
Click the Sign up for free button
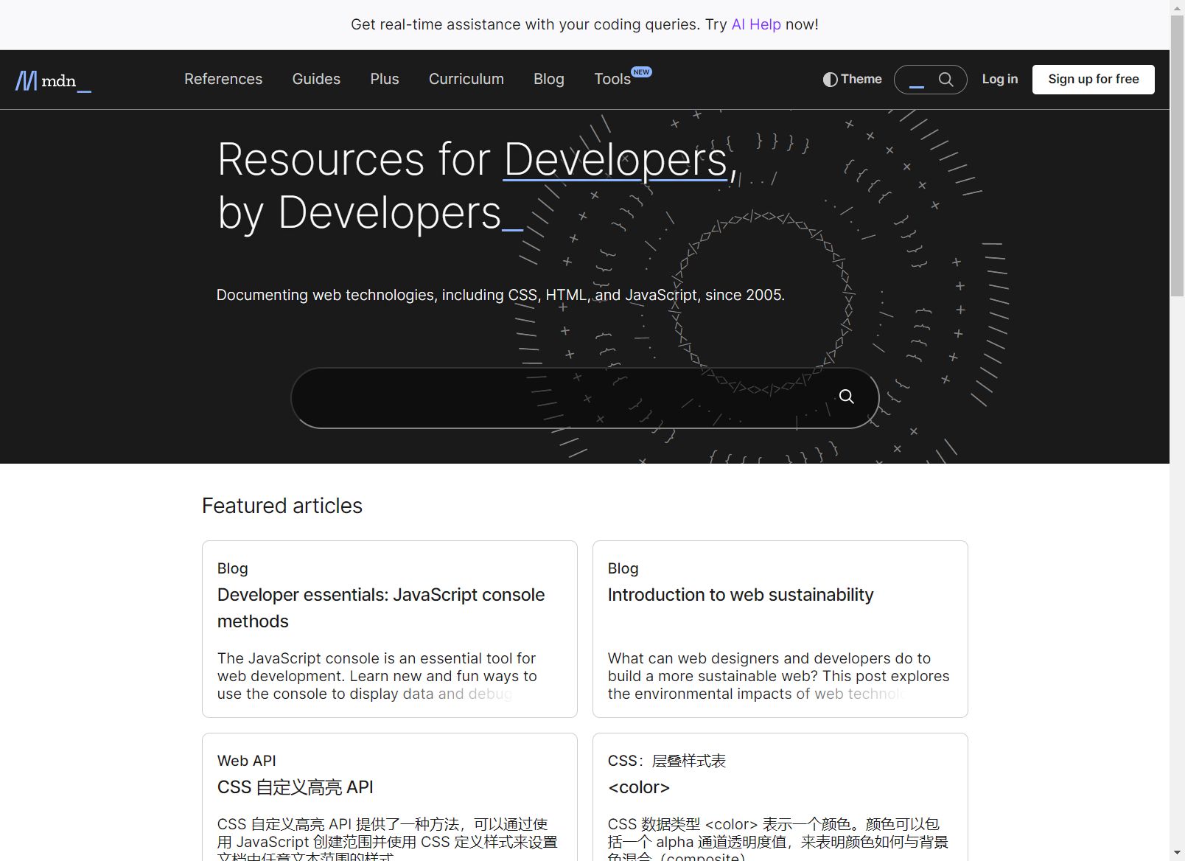pyautogui.click(x=1094, y=80)
